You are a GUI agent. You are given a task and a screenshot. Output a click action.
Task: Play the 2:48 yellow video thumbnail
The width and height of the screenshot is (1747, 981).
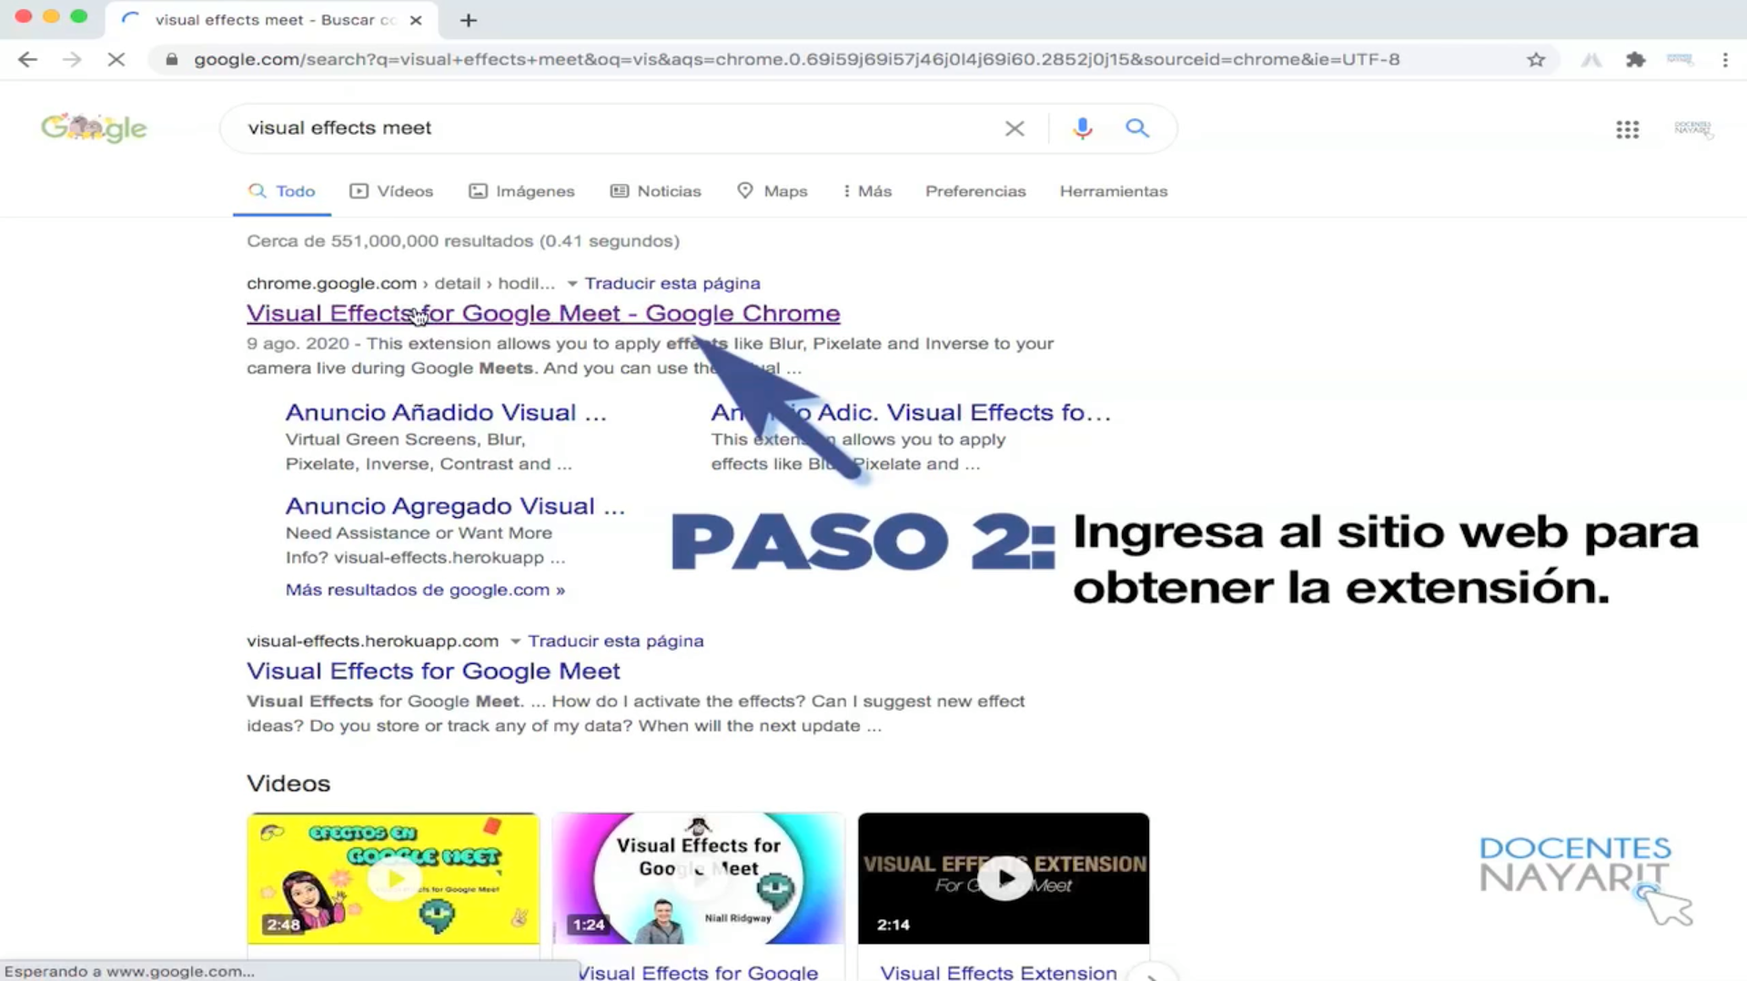coord(393,878)
